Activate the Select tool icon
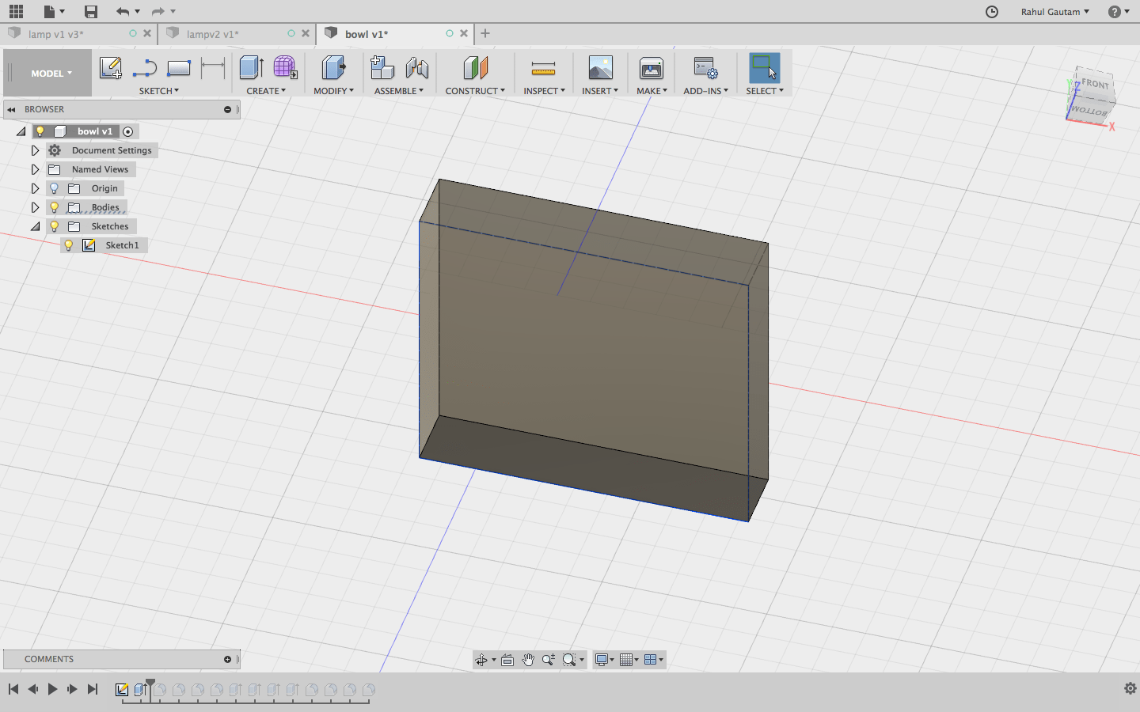 click(x=765, y=68)
